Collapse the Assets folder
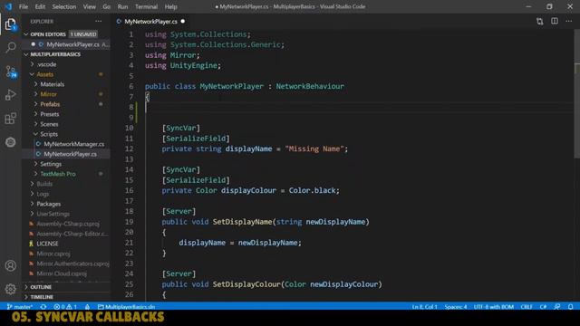Screen dimensions: 580x326 point(44,74)
